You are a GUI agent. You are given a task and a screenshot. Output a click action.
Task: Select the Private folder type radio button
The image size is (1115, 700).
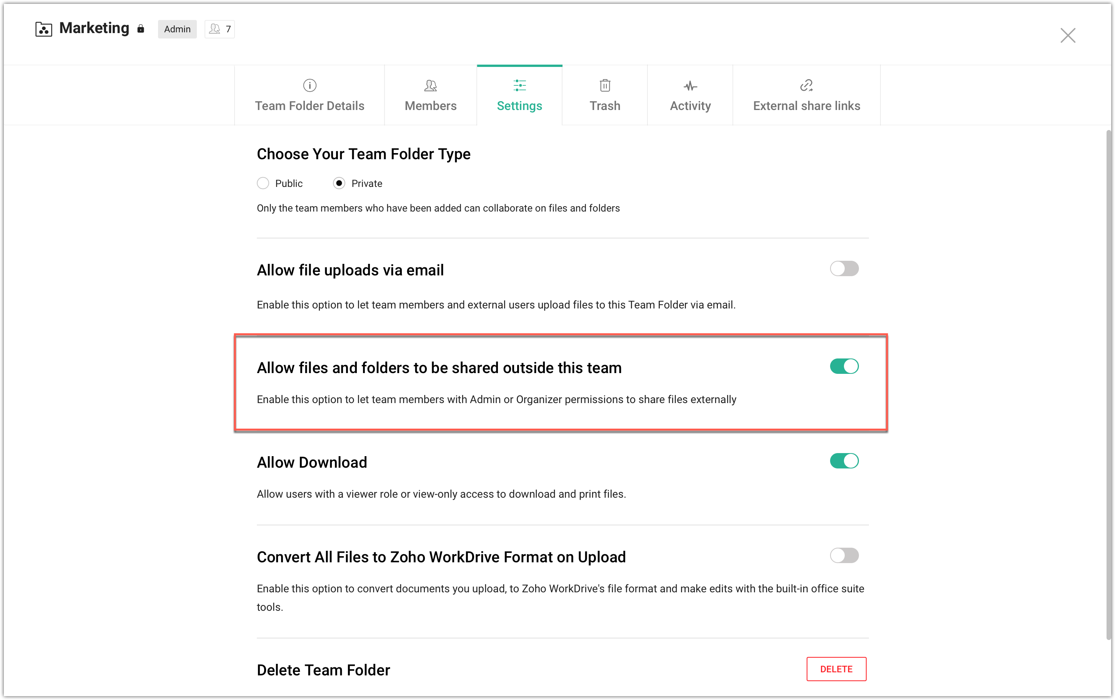(x=339, y=183)
